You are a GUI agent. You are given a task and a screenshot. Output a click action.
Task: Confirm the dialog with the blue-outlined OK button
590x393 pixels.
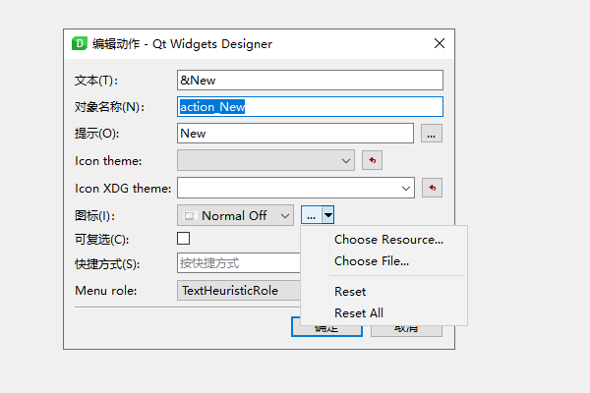coord(326,331)
